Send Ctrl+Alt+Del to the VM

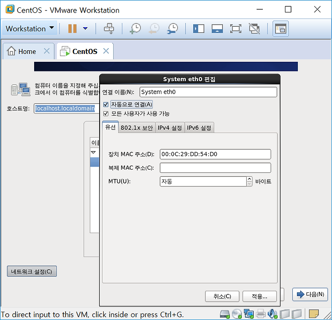109,29
